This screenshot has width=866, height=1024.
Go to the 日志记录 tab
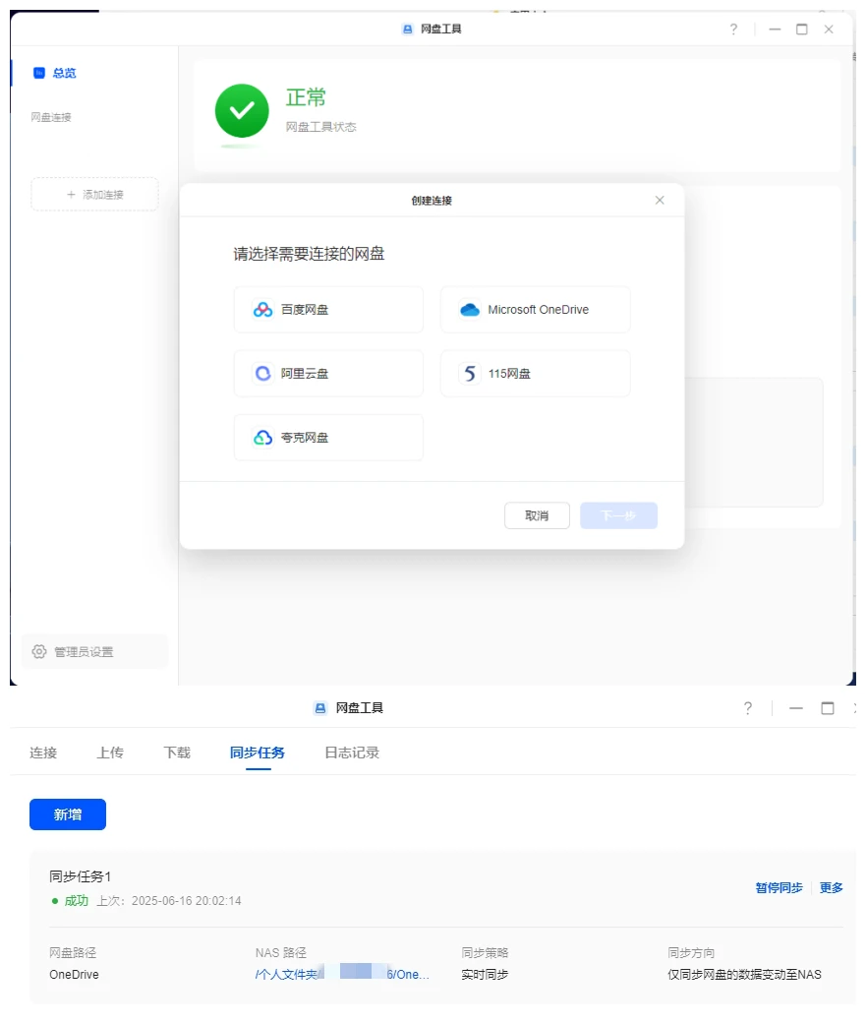click(x=352, y=753)
